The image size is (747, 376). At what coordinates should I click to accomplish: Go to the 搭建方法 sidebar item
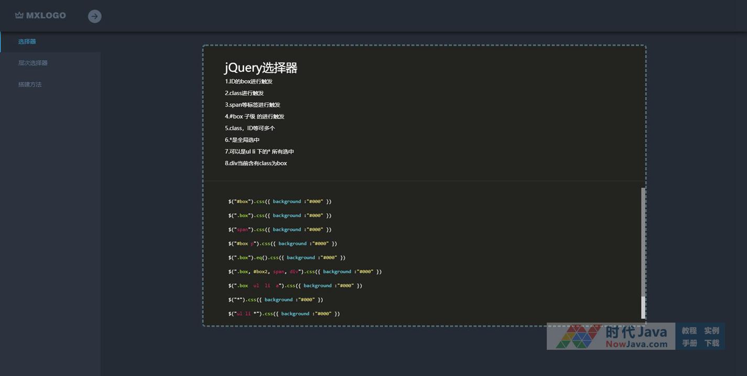tap(30, 84)
